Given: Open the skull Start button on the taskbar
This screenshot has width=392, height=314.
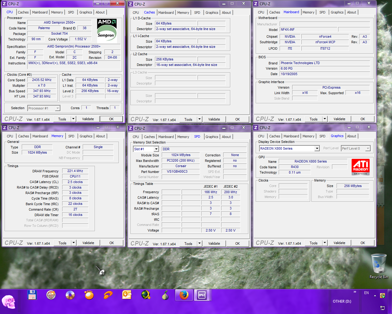Looking at the screenshot, I should point(9,302).
